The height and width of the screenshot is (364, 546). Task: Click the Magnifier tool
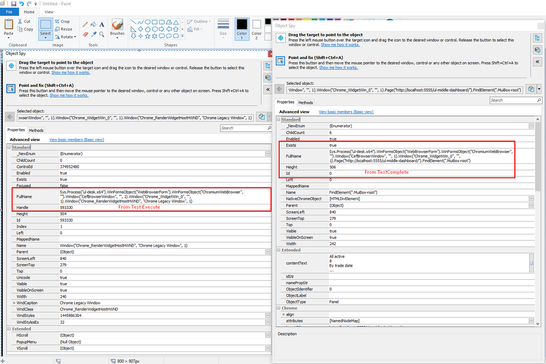coord(102,34)
